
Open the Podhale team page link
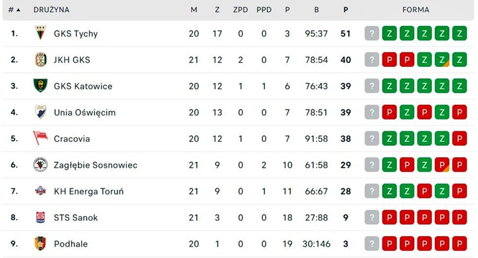pyautogui.click(x=71, y=244)
